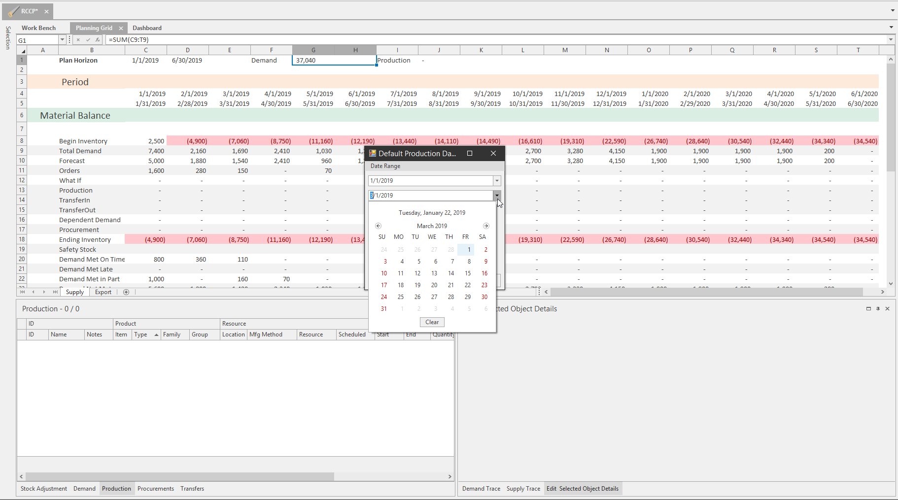Switch to the Demand Trace tab
The image size is (898, 500).
(x=481, y=489)
